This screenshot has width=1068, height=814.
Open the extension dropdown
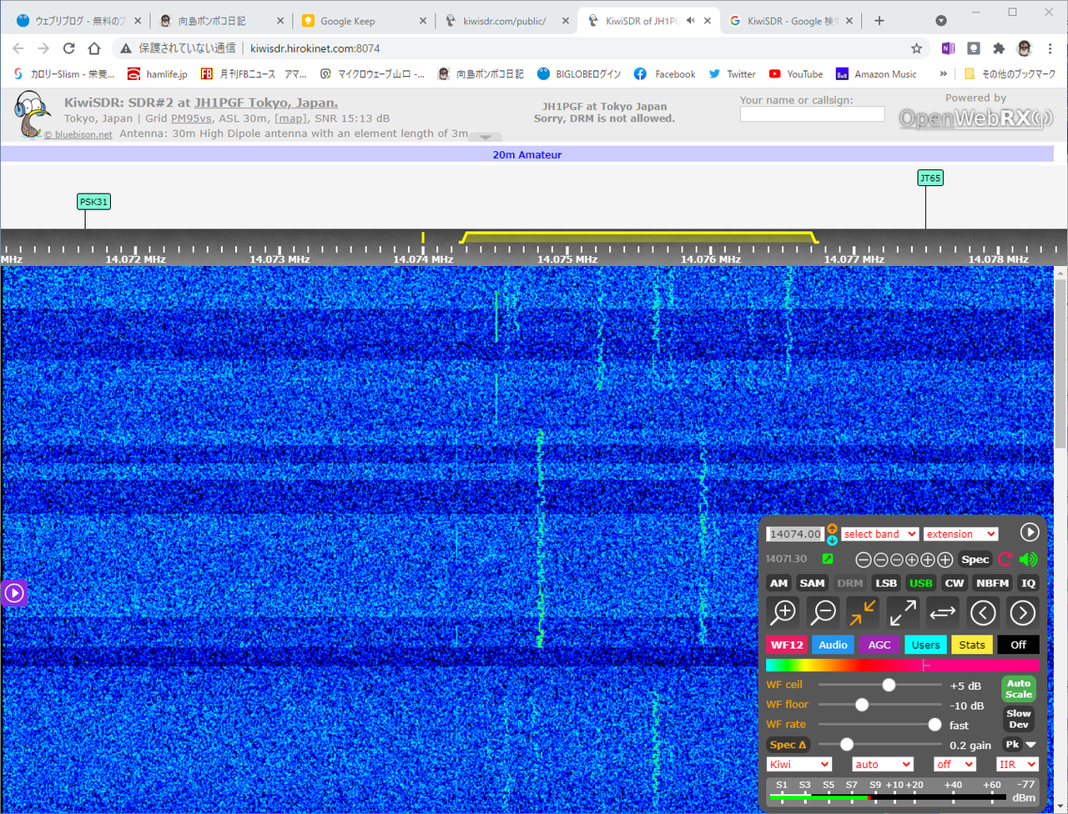point(960,534)
